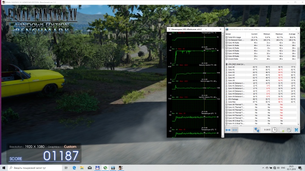Viewport: 305px width, 171px height.
Task: Open File Explorer from the taskbar
Action: tap(81, 168)
